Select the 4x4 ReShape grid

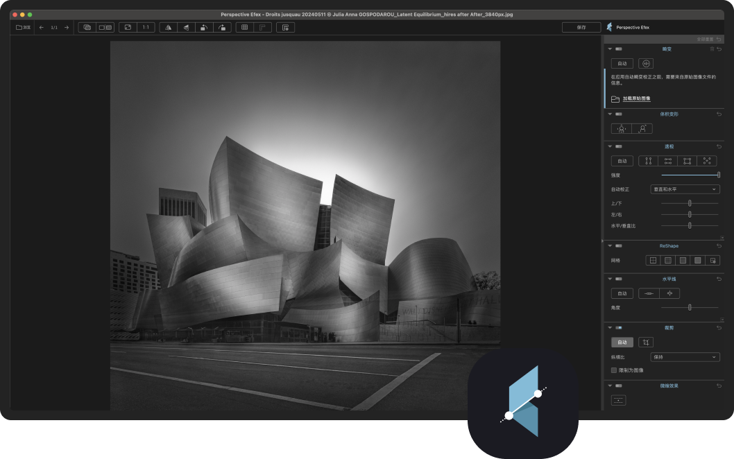683,261
